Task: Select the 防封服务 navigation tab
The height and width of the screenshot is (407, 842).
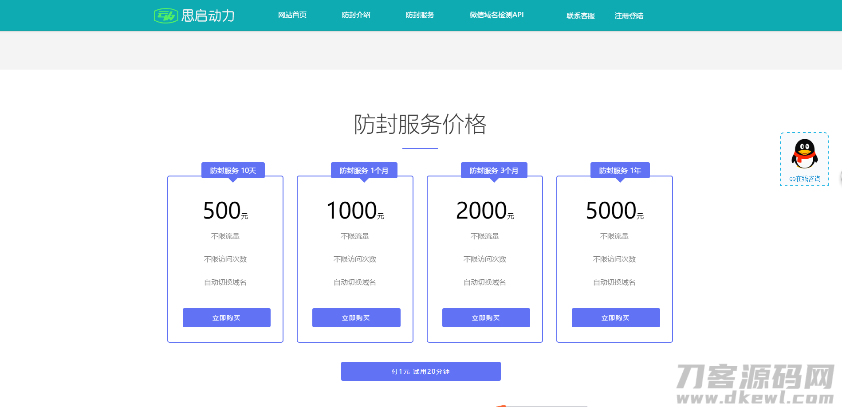Action: [420, 15]
